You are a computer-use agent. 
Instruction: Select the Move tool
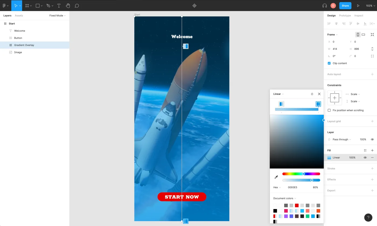(x=16, y=5)
